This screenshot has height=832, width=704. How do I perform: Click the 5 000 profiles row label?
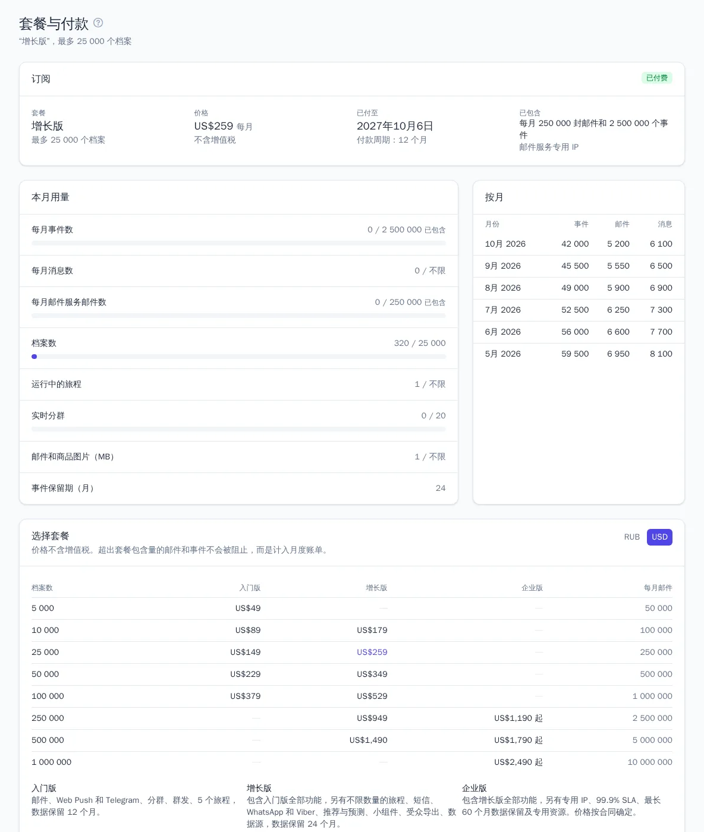coord(43,608)
